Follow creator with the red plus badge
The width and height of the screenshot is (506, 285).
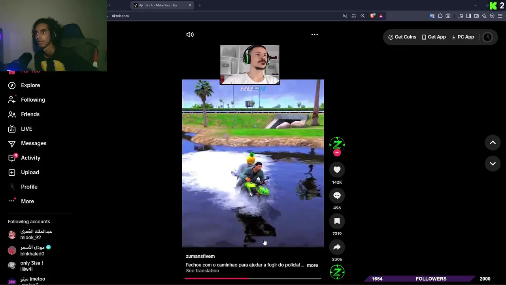pos(337,152)
